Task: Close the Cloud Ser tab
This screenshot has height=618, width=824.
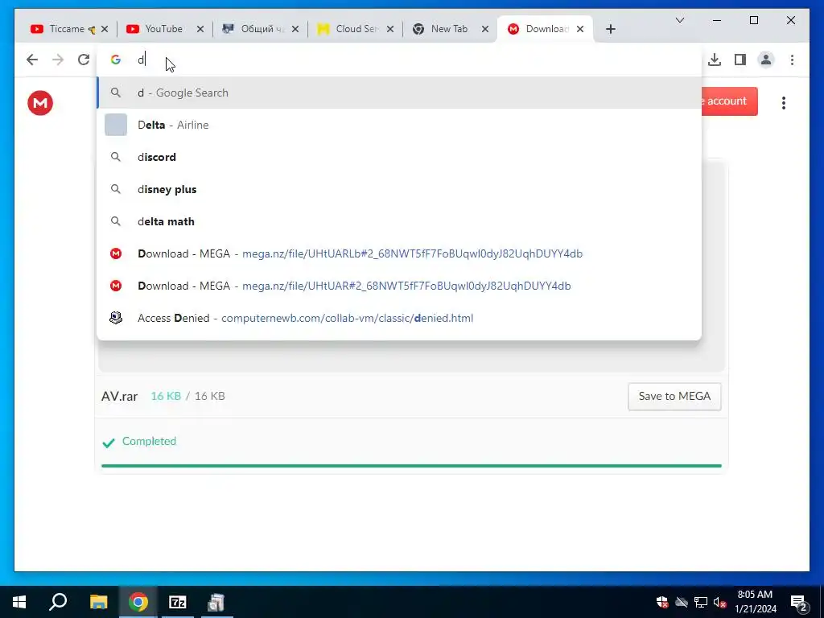Action: click(390, 29)
